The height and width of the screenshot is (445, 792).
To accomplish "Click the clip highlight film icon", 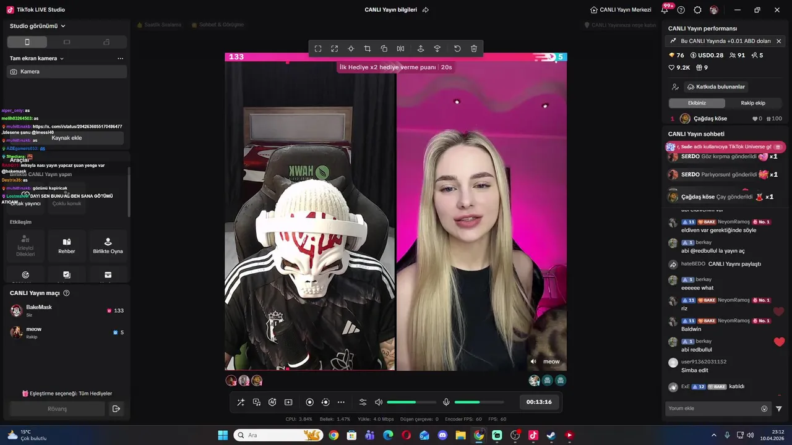I will point(288,402).
